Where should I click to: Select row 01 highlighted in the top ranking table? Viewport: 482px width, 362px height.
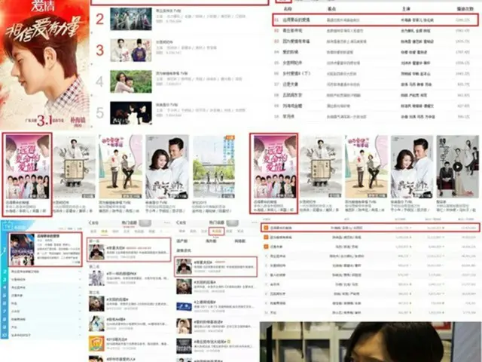[x=375, y=20]
